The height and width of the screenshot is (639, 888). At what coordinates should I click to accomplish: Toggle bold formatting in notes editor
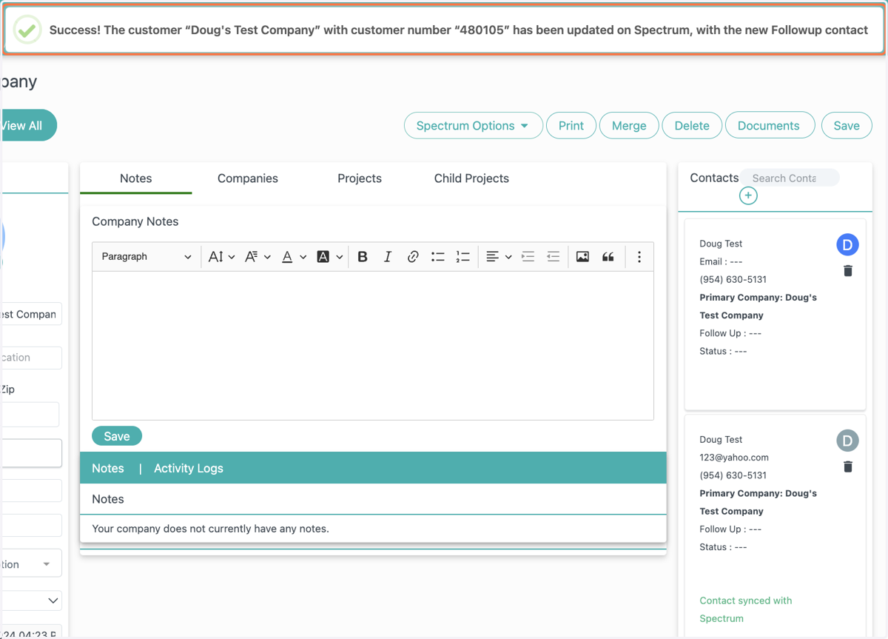tap(363, 257)
